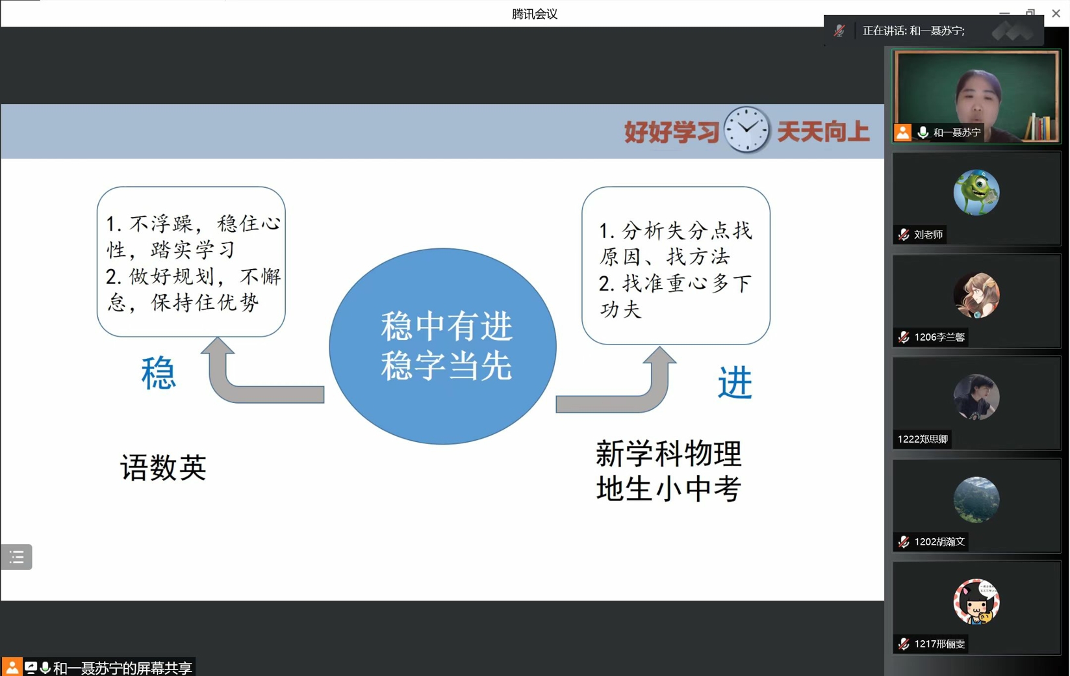Click the screen share icon in bottom label
The image size is (1070, 676).
tap(31, 668)
